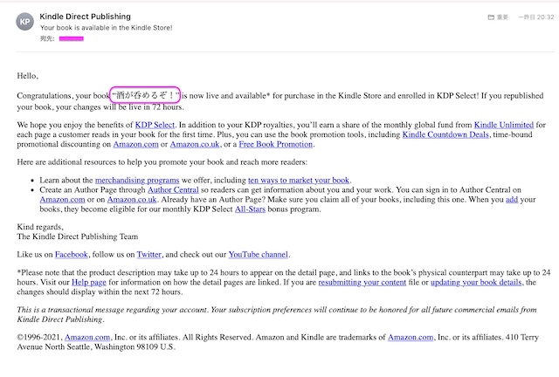Visit the Facebook link
Screen dimensions: 559x377
click(x=72, y=255)
